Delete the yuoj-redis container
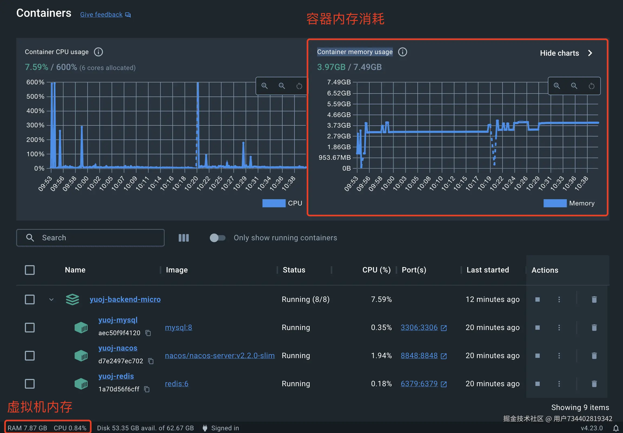The image size is (623, 433). click(x=594, y=384)
